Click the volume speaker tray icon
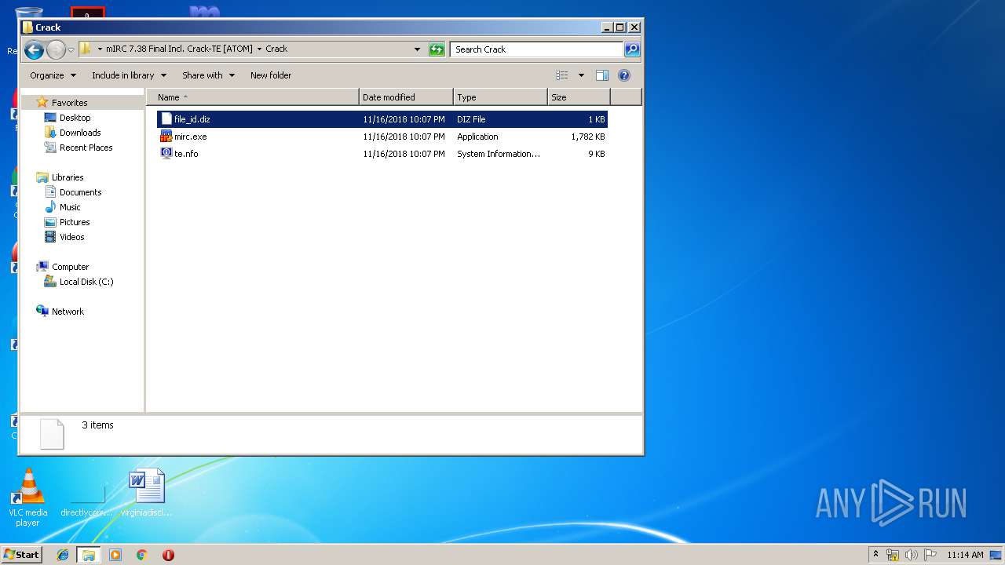 pos(911,555)
